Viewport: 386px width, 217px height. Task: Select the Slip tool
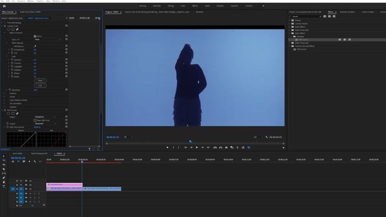point(4,173)
